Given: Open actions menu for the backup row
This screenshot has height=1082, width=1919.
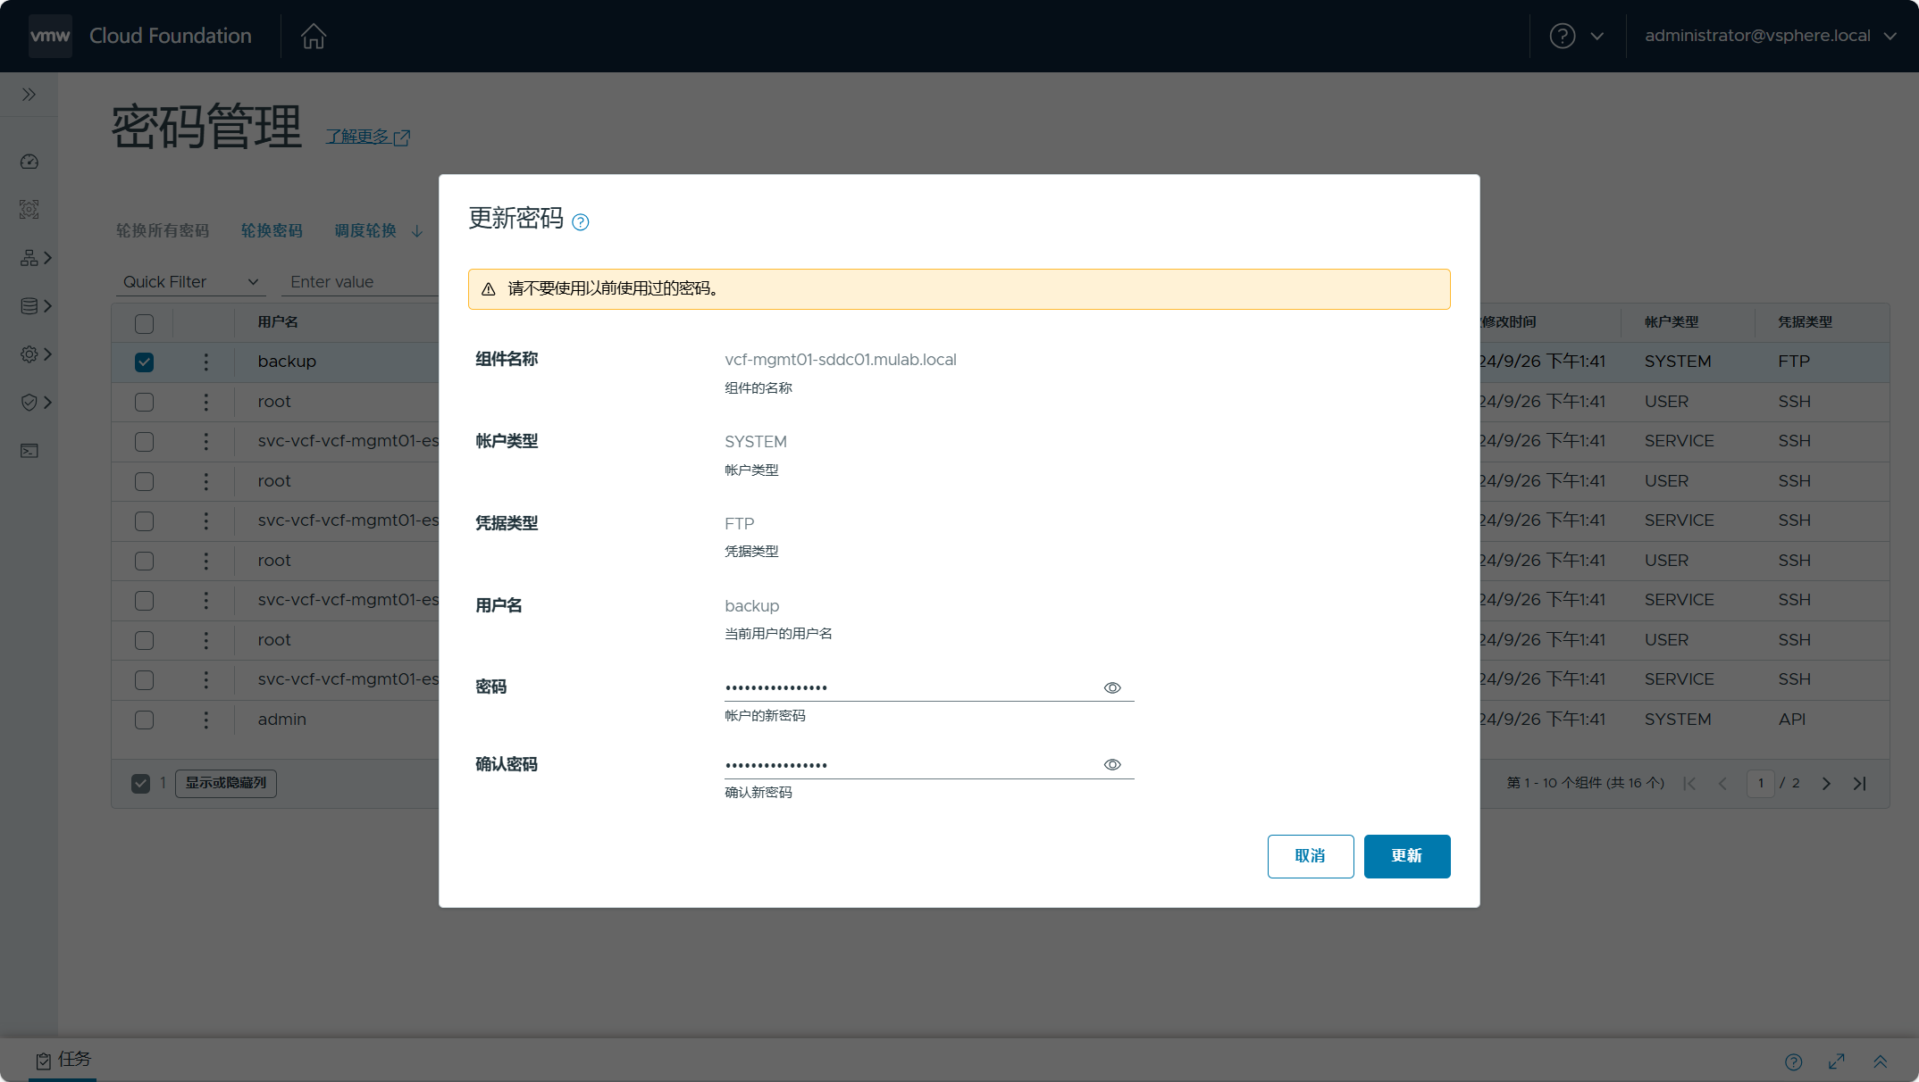Looking at the screenshot, I should tap(206, 362).
